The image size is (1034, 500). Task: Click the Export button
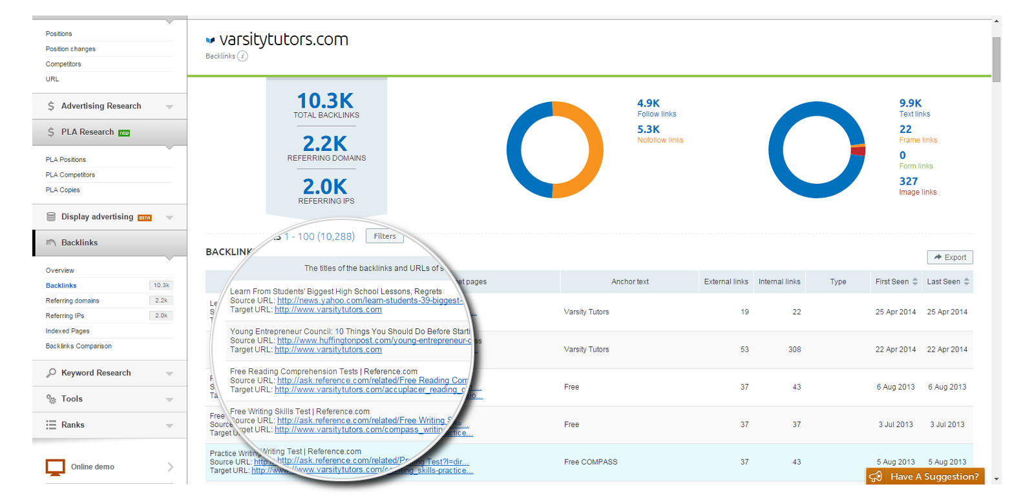coord(950,257)
